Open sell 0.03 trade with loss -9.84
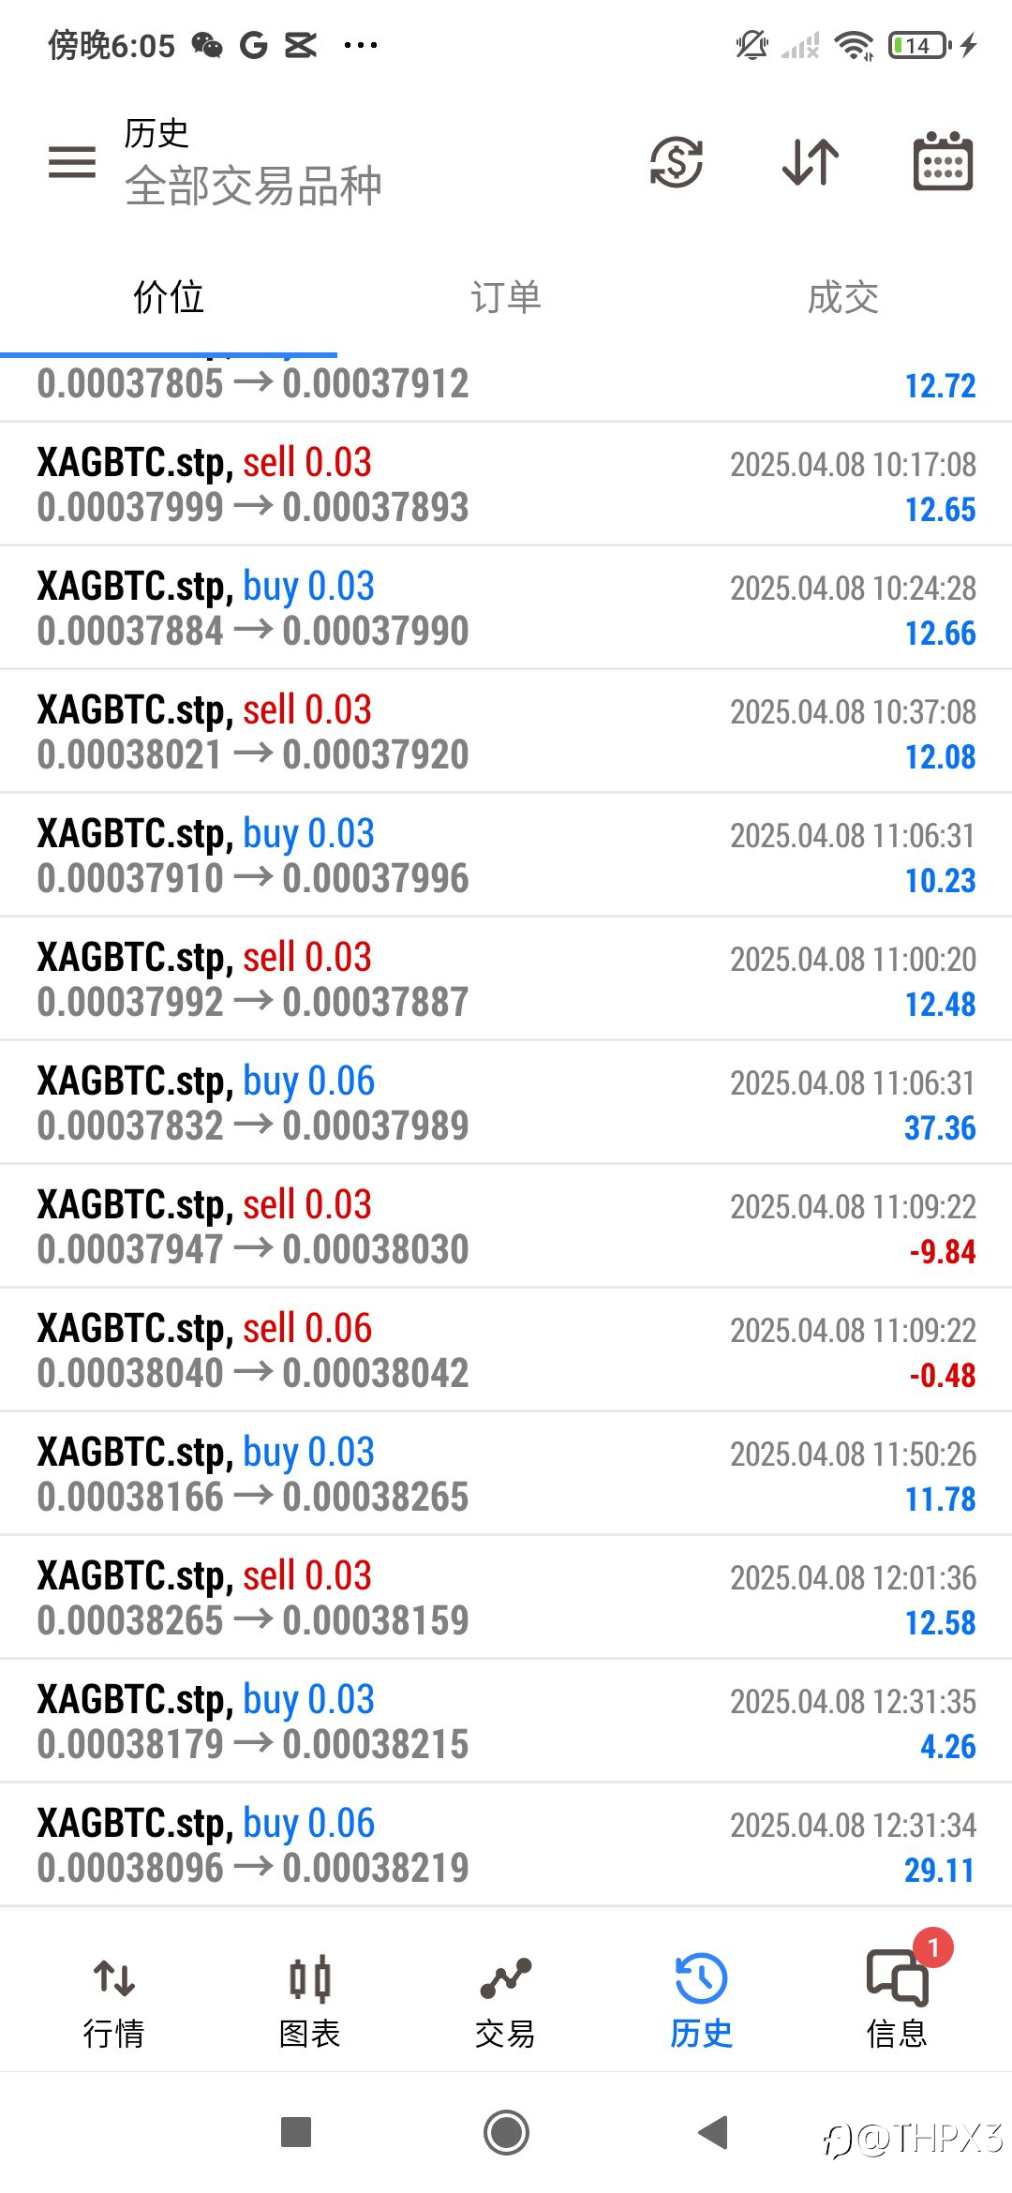The image size is (1012, 2193). [506, 1226]
